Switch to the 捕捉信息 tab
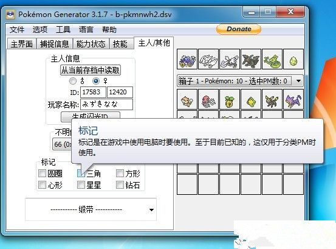This screenshot has height=249, width=336. [55, 44]
